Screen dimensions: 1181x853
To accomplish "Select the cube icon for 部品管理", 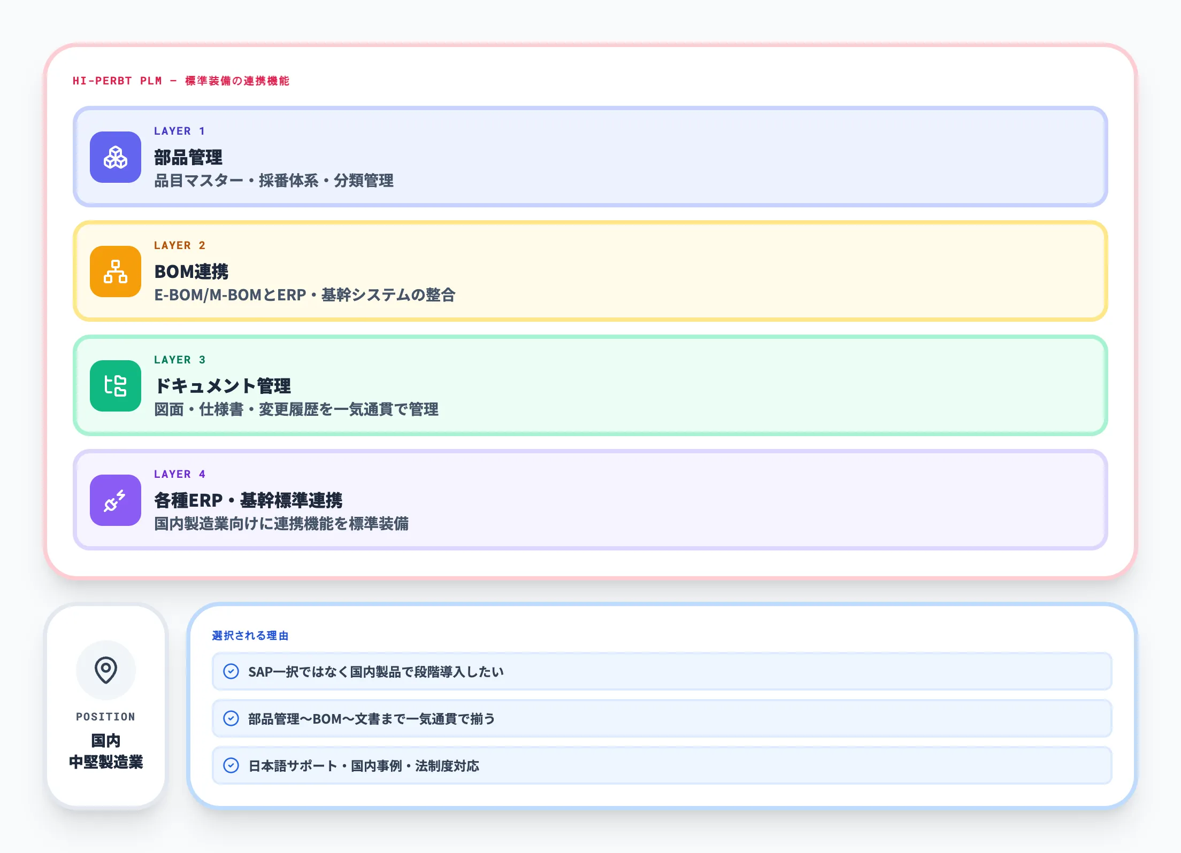I will [x=115, y=159].
